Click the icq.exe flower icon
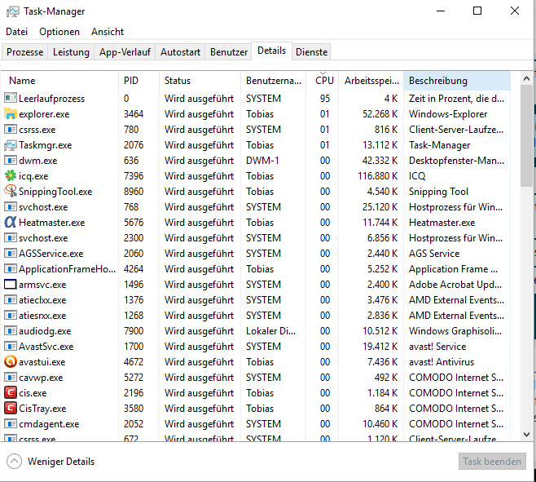This screenshot has width=536, height=482. (x=11, y=175)
